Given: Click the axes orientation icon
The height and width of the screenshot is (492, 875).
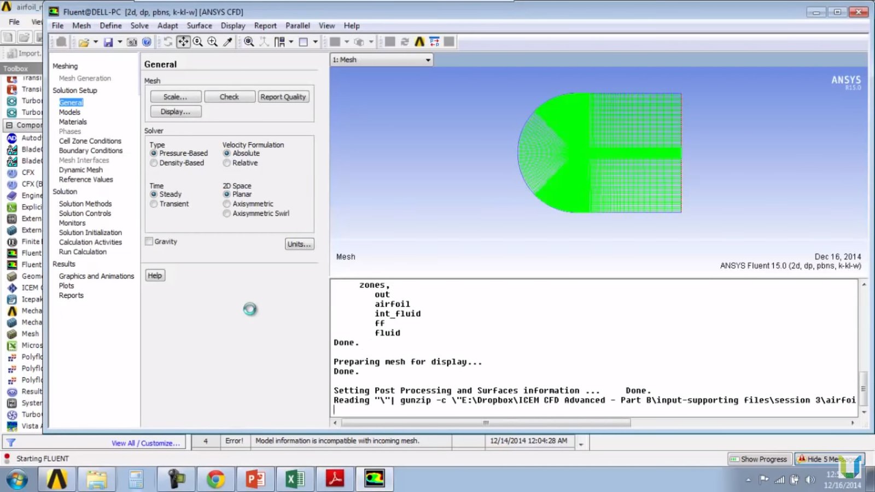Looking at the screenshot, I should pyautogui.click(x=264, y=42).
